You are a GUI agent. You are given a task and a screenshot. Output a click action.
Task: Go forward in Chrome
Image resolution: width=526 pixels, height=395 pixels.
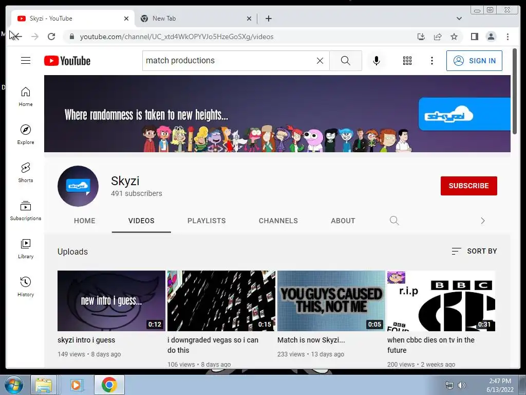pos(34,37)
